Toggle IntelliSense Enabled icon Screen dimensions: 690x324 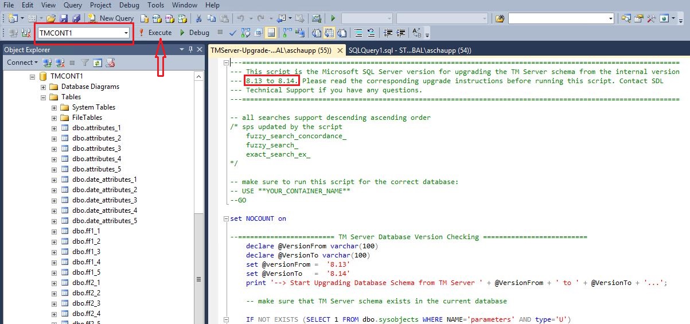point(271,33)
